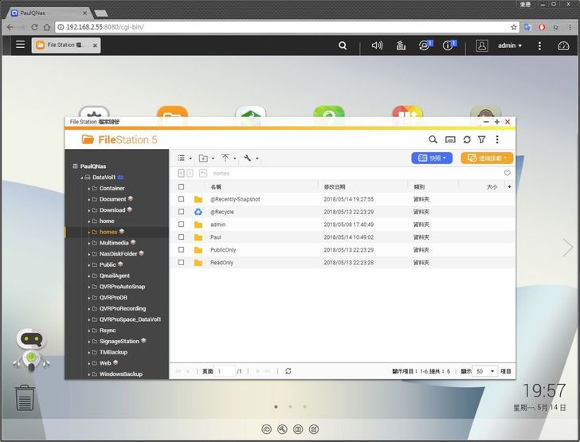580x442 pixels.
Task: Check the checkbox for the Paul folder
Action: tap(181, 237)
